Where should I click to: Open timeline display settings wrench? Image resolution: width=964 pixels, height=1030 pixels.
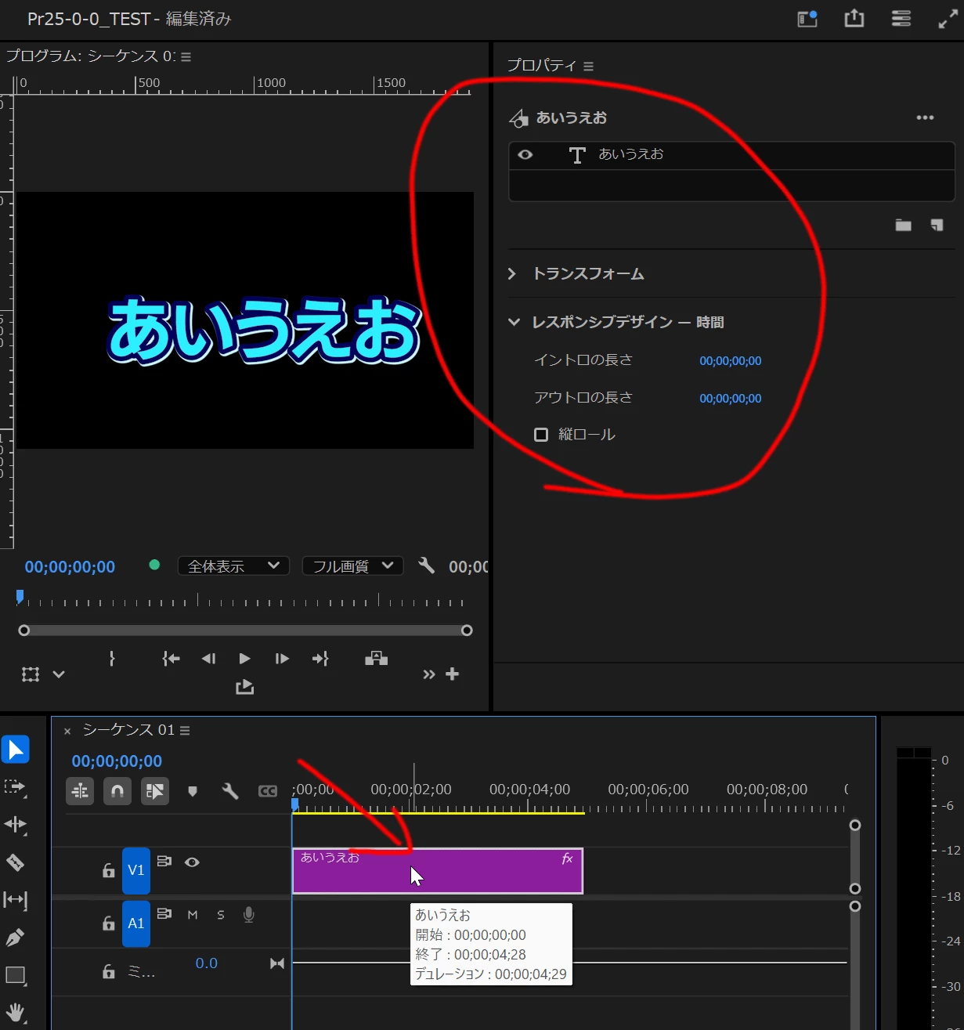click(x=230, y=791)
